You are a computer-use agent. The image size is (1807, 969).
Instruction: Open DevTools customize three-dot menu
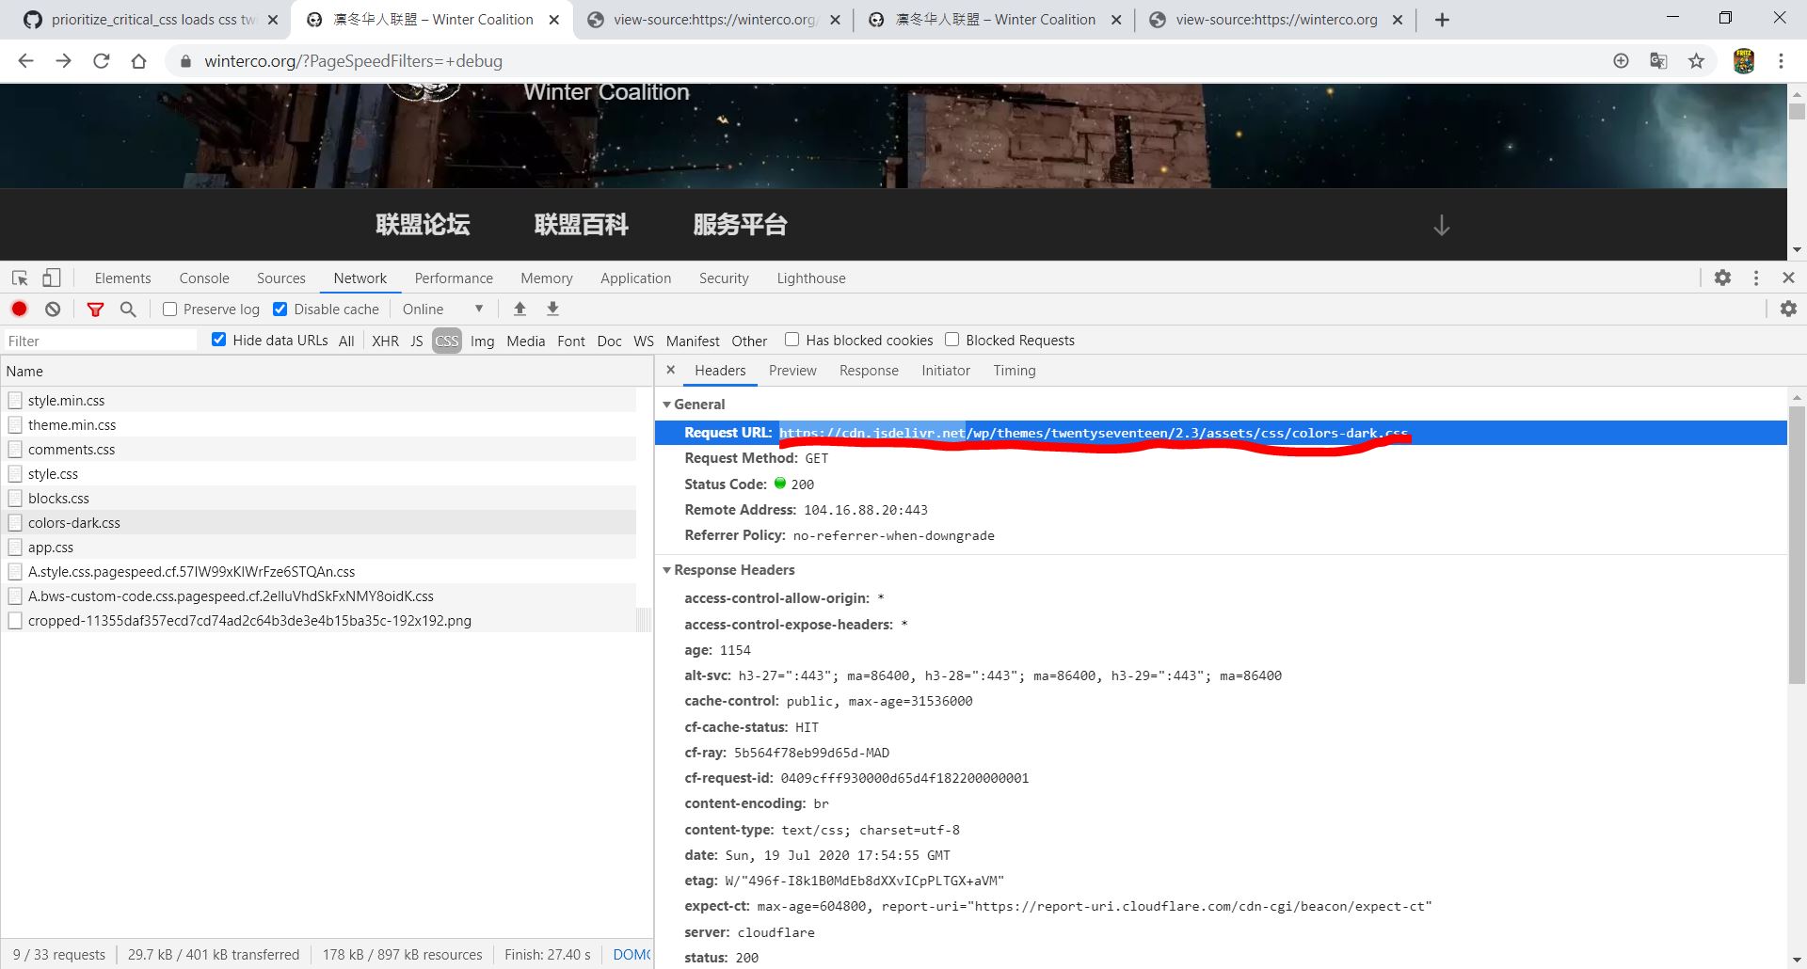coord(1755,278)
